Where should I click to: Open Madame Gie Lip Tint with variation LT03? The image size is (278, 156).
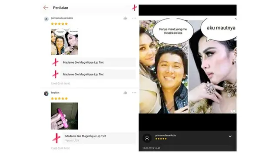99,138
